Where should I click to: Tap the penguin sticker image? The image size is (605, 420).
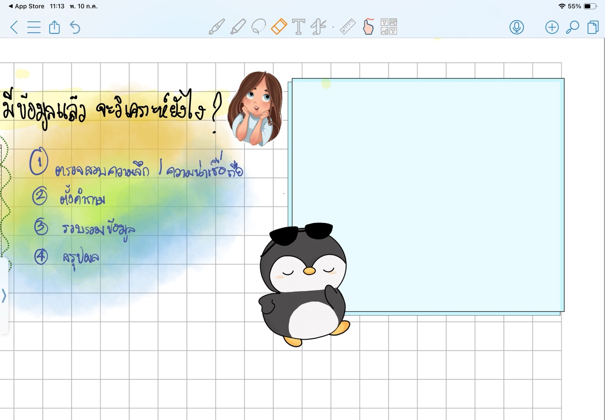303,288
